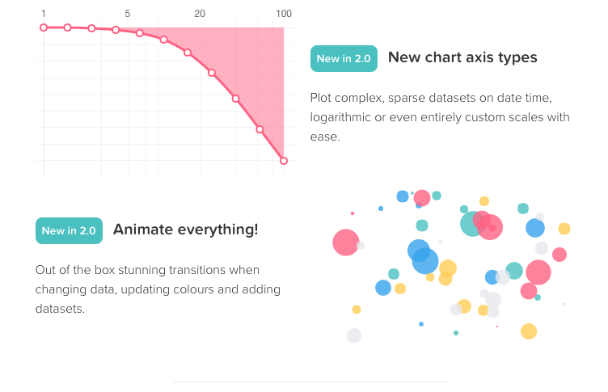Click the tiny pink dot at the upper left of the bubble chart
Screen dimensions: 608x392
coord(353,213)
